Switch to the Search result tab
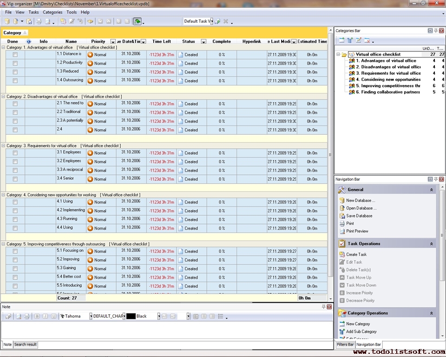446x357 pixels. click(26, 344)
